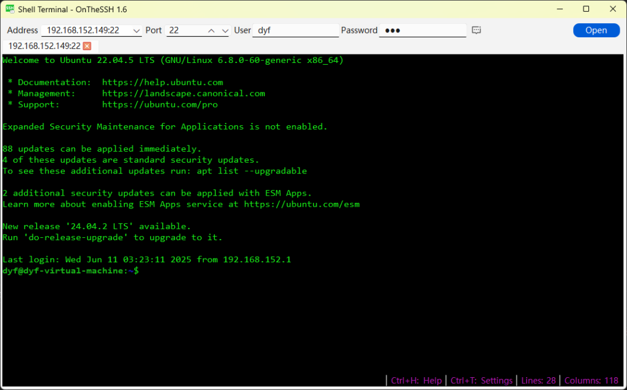Expand the Address dropdown list

(x=137, y=31)
